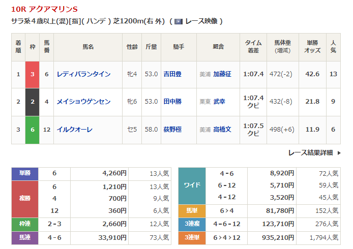Click the green frame number 6 cell

pos(32,130)
